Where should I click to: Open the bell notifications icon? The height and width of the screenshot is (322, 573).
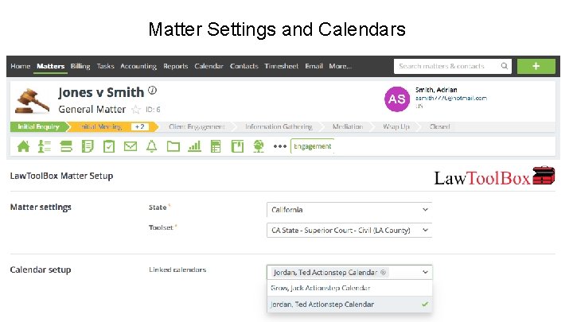point(151,146)
